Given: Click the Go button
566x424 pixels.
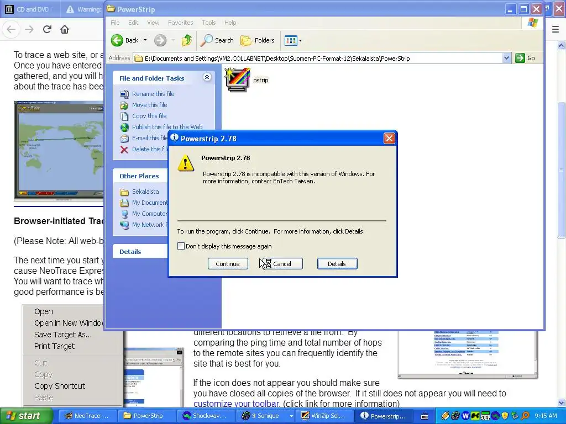Looking at the screenshot, I should 525,58.
